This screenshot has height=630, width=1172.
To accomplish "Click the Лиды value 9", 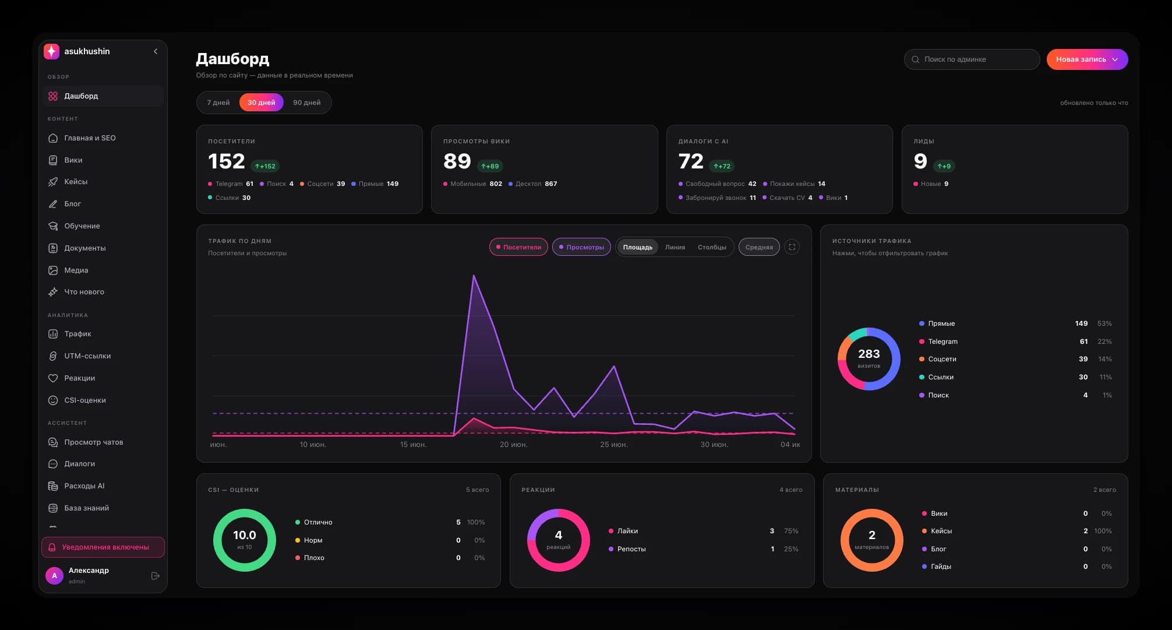I will pos(920,161).
